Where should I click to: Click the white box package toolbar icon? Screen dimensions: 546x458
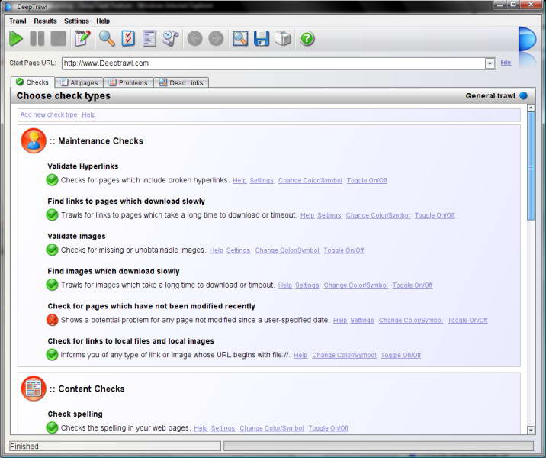(x=283, y=38)
